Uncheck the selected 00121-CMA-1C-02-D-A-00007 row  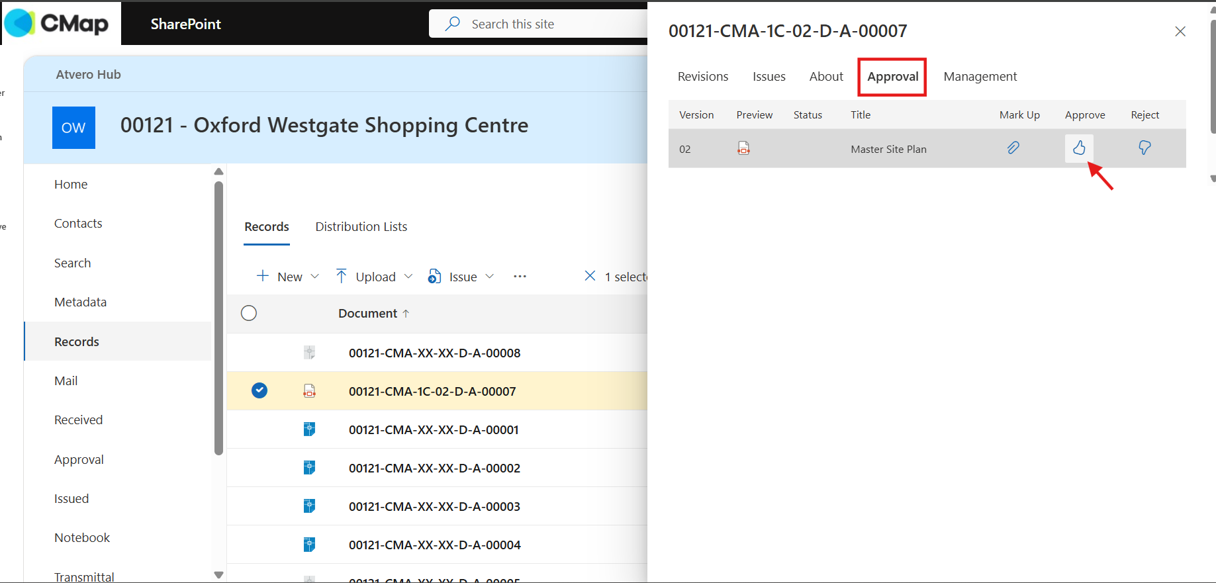pos(259,390)
